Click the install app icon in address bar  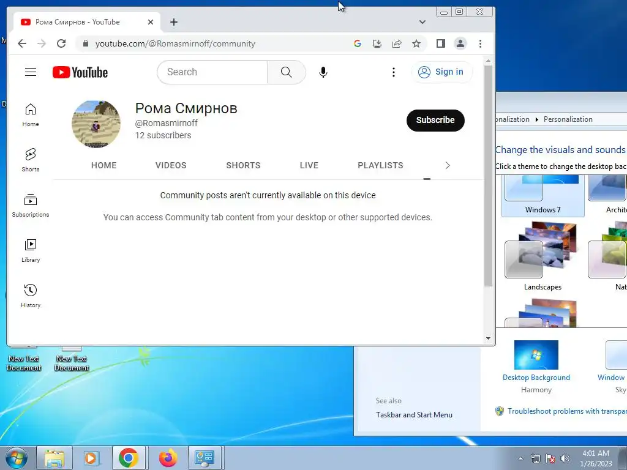point(377,43)
